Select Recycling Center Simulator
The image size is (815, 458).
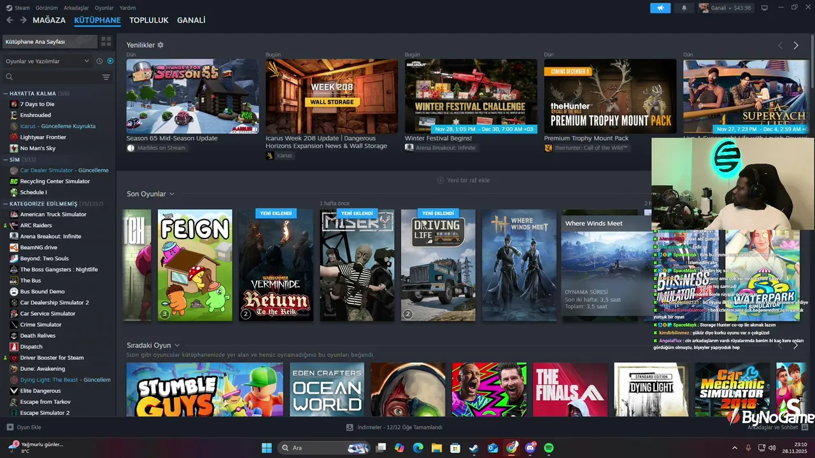55,181
